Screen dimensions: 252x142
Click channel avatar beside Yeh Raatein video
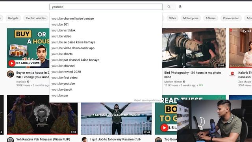point(10,140)
